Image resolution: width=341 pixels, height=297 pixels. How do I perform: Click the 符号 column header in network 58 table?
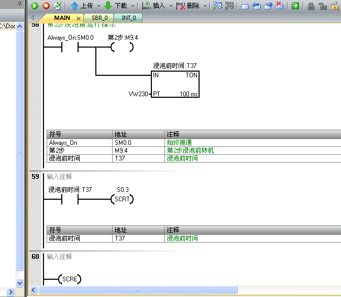point(80,134)
